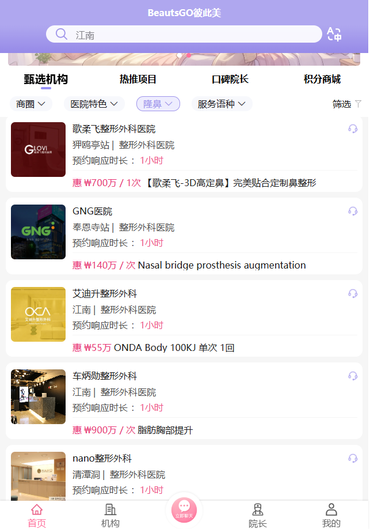The width and height of the screenshot is (370, 529).
Task: Open the selected 隆鼻 dropdown filter
Action: (x=158, y=104)
